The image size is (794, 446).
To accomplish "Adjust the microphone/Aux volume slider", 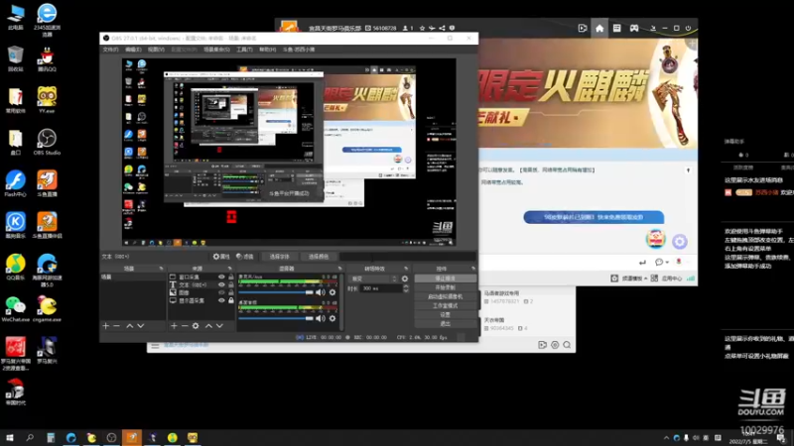I will tap(276, 292).
